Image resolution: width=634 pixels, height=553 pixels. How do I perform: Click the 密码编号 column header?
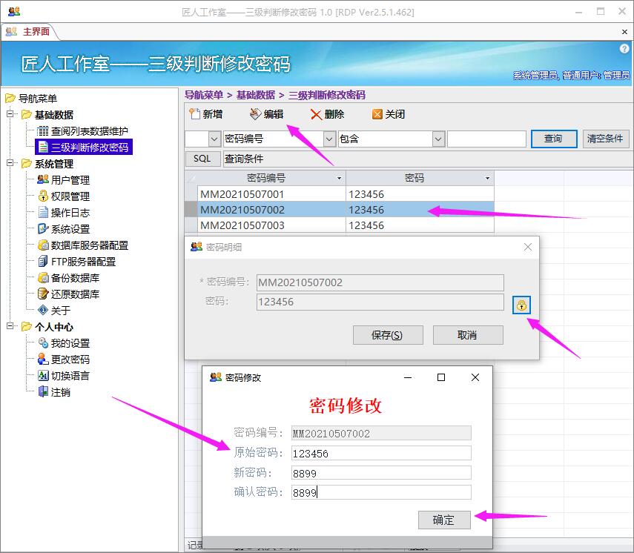[266, 178]
